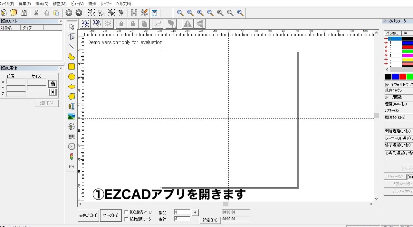Choose the Line drawing tool
The width and height of the screenshot is (413, 227).
pyautogui.click(x=72, y=46)
